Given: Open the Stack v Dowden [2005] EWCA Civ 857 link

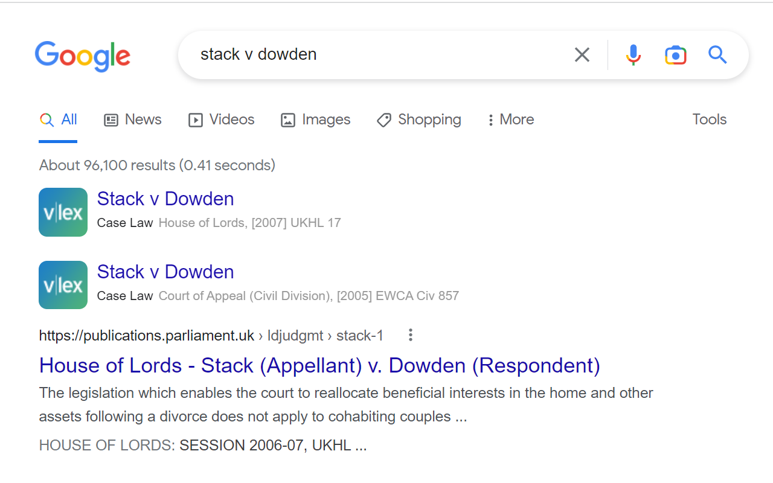Looking at the screenshot, I should 165,272.
